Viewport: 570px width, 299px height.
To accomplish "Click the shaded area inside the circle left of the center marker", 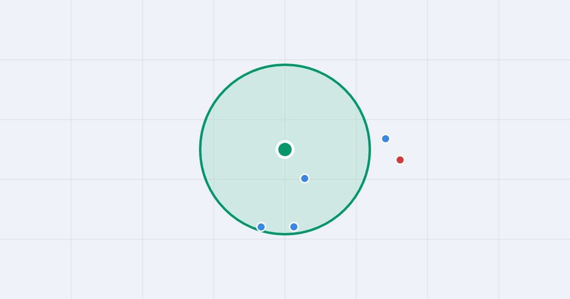I will (237, 149).
